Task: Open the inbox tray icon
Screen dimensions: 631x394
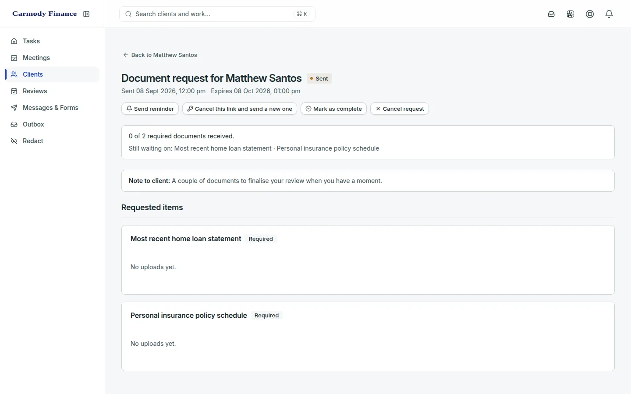Action: (x=551, y=14)
